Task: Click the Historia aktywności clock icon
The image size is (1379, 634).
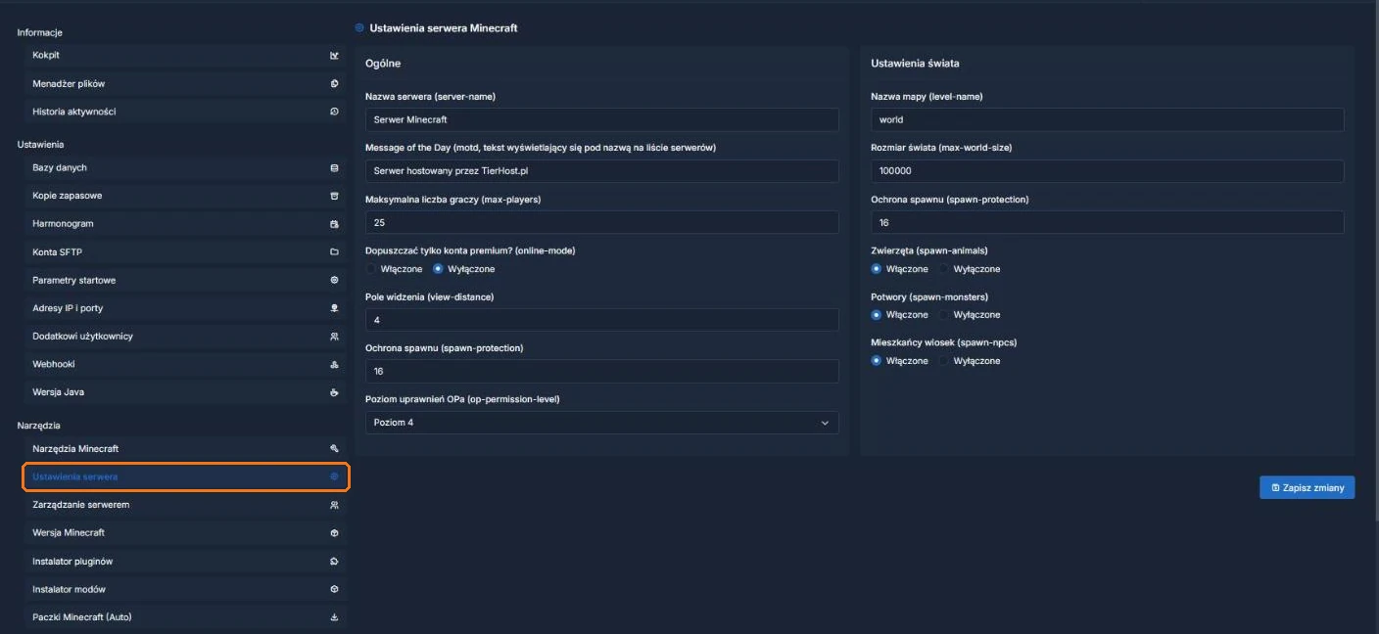Action: click(334, 112)
